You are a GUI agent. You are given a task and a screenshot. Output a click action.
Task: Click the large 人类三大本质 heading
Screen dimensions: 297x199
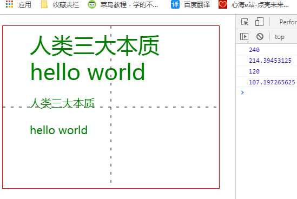(x=95, y=45)
